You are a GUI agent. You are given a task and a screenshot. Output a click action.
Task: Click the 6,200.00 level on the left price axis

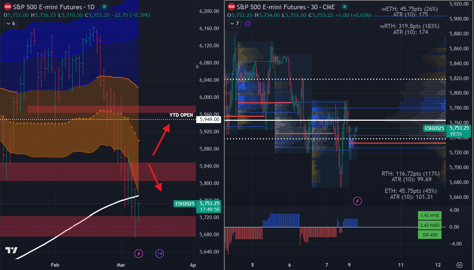[209, 11]
